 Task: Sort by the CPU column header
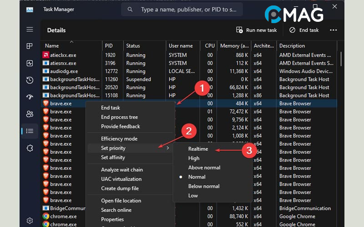pos(210,46)
